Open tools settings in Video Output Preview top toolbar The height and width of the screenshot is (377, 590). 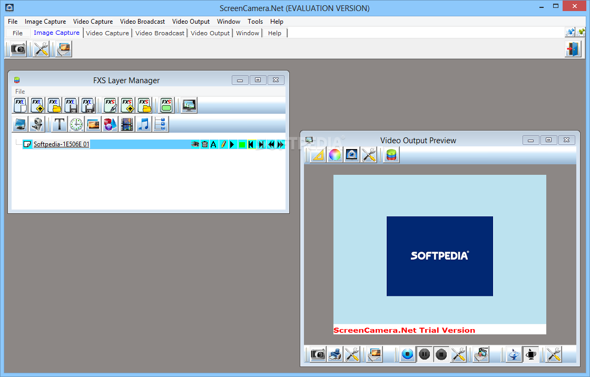369,155
